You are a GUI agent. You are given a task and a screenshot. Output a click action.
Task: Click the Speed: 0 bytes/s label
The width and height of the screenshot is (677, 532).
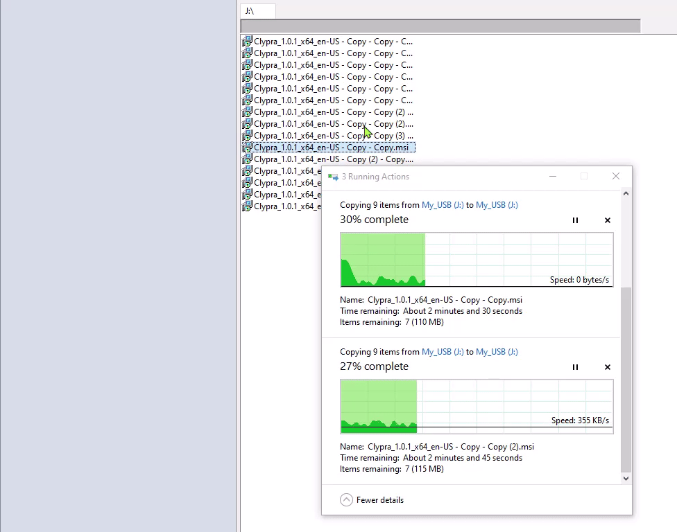coord(579,280)
